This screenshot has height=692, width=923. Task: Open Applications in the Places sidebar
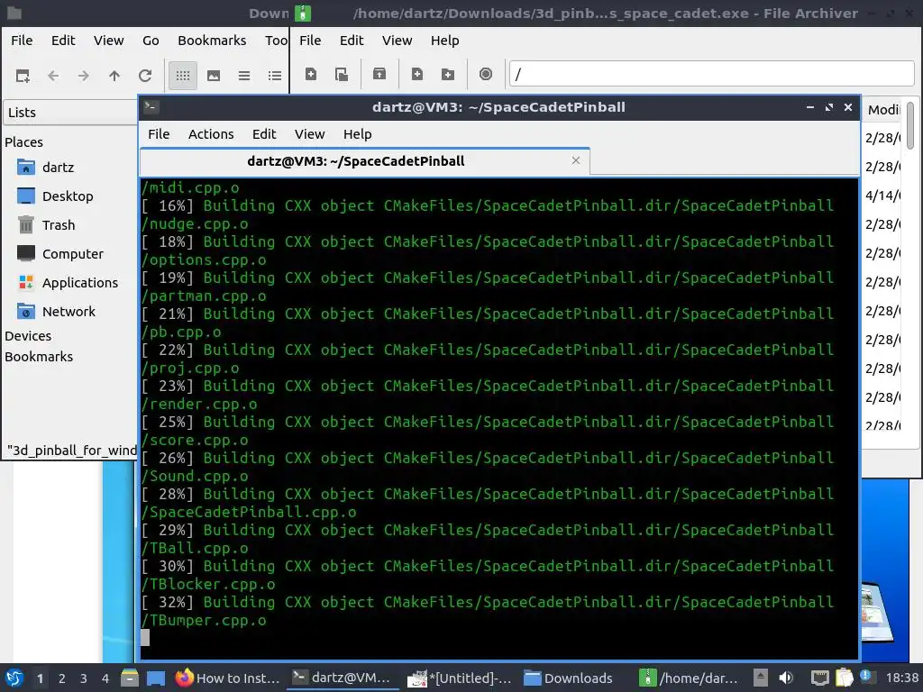[79, 282]
